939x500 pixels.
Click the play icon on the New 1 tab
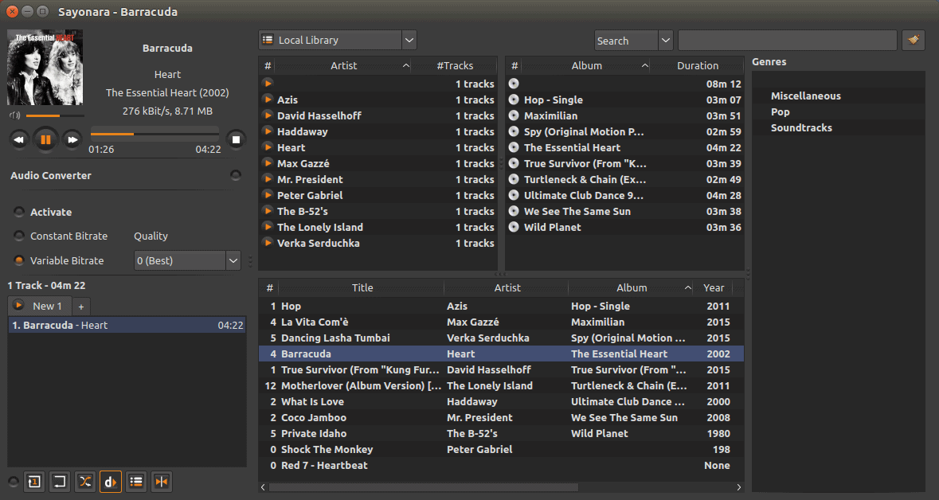(18, 306)
